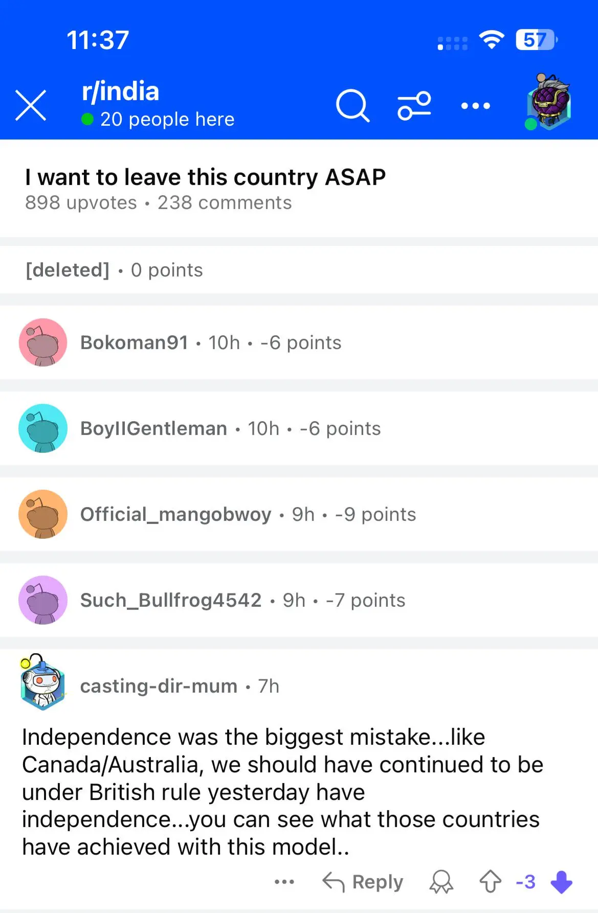
Task: Give an award to casting-dir-mum's comment
Action: click(441, 881)
